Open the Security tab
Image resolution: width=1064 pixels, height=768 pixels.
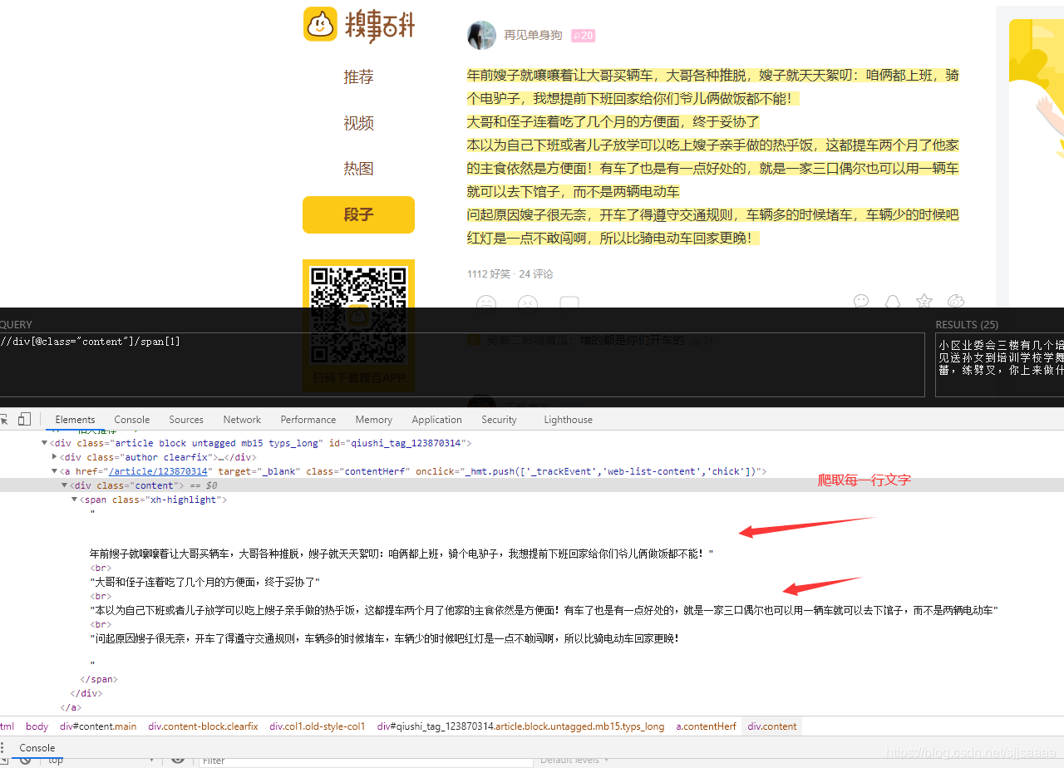click(499, 420)
